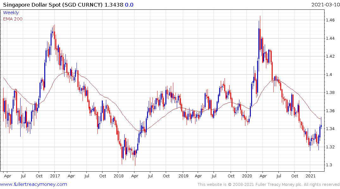Click the 1.34 price axis label
The image size is (340, 189).
point(330,129)
